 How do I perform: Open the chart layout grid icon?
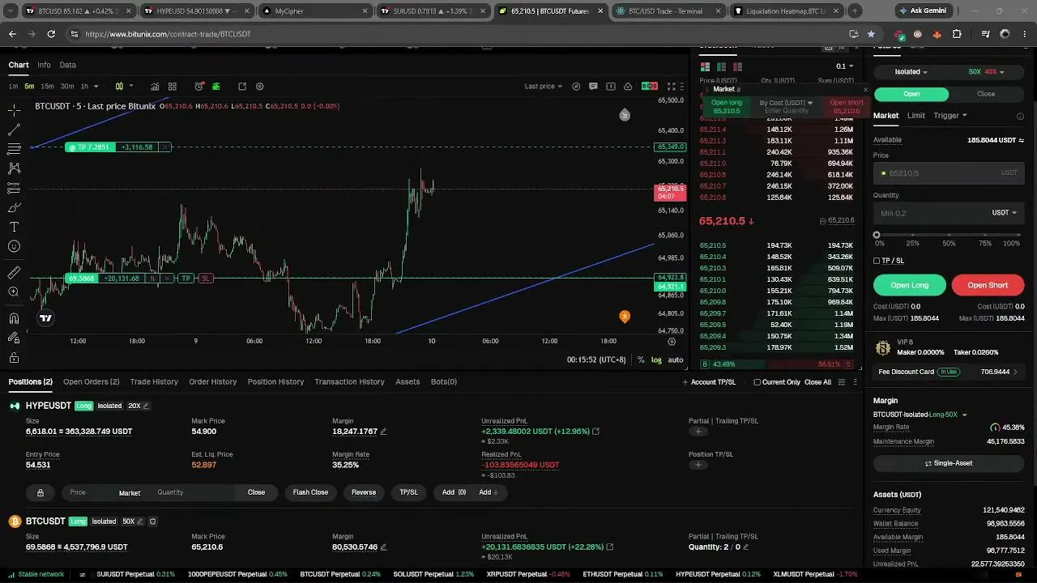pyautogui.click(x=173, y=87)
